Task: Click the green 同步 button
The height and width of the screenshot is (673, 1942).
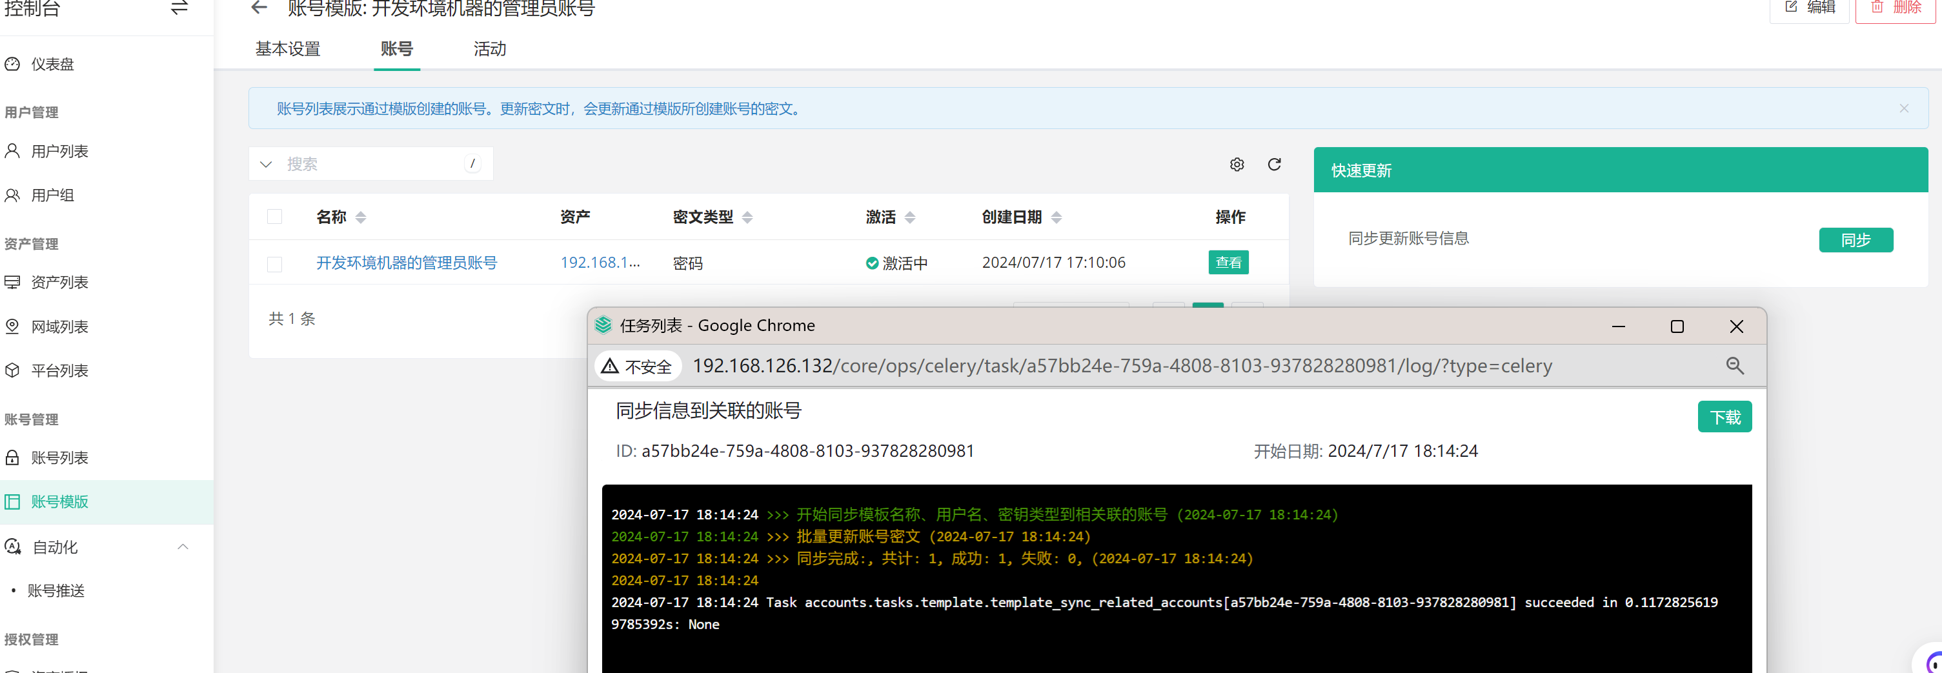Action: [1856, 239]
